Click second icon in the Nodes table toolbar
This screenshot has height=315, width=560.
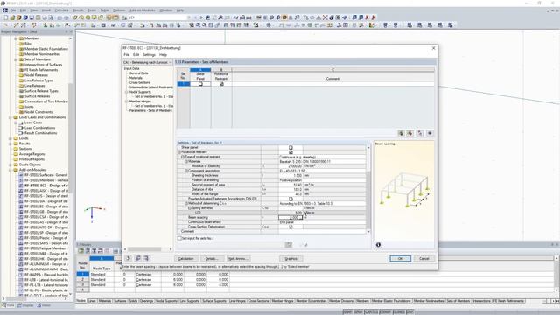click(x=87, y=251)
